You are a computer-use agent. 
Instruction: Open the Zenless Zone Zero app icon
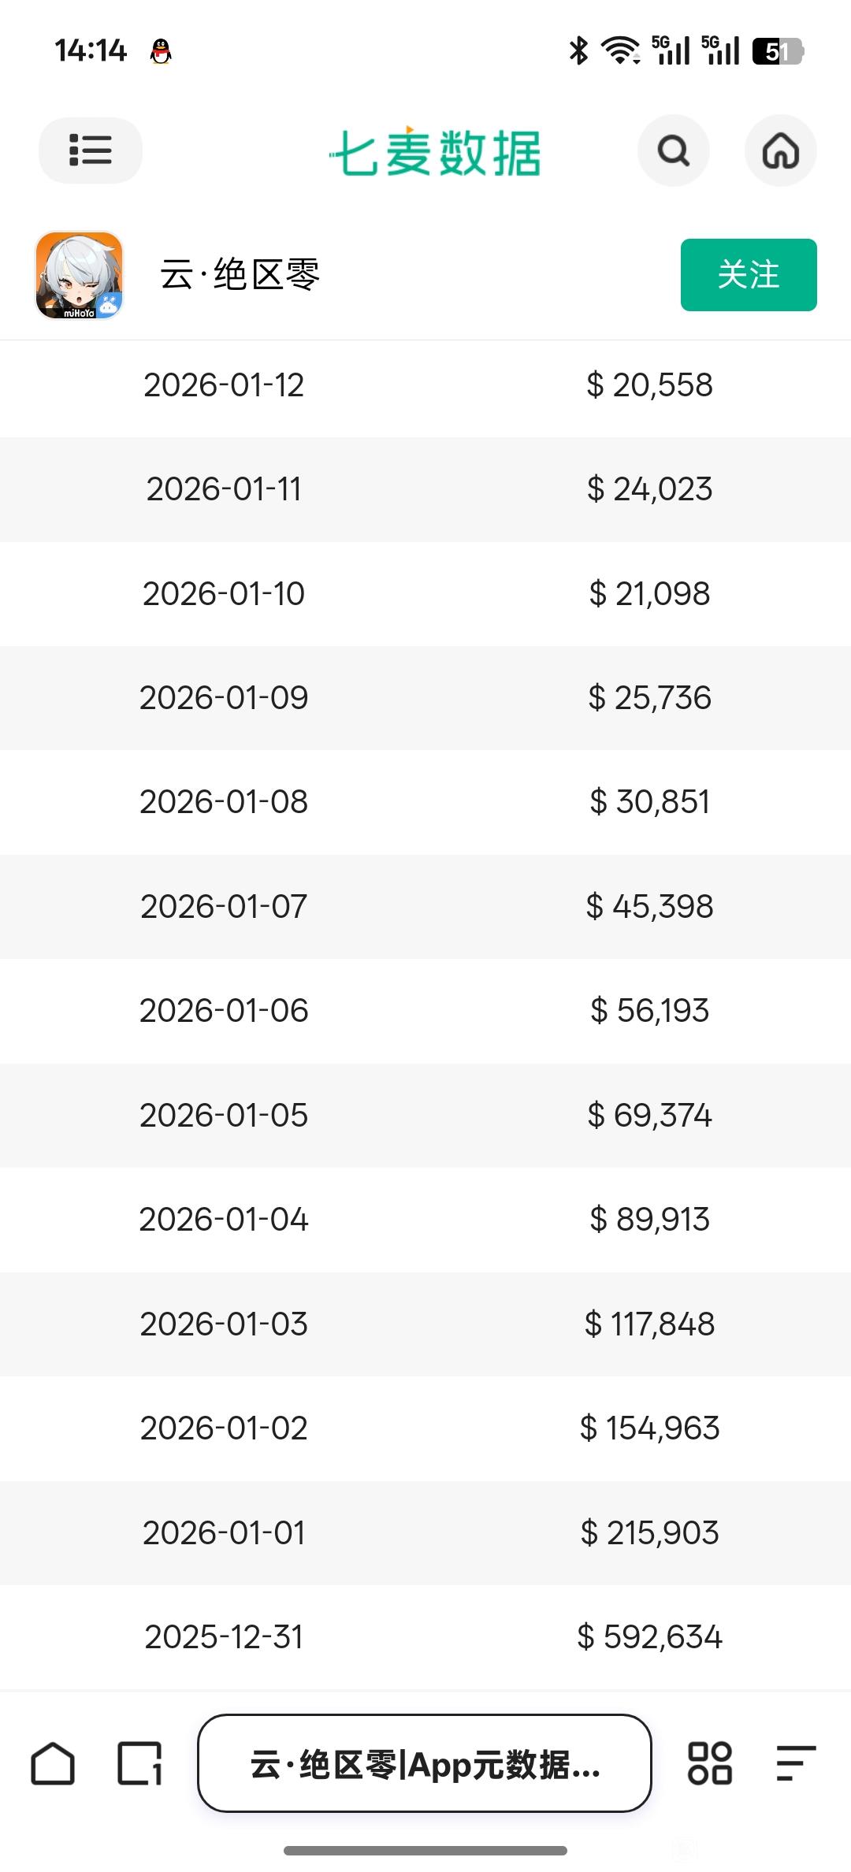click(79, 275)
